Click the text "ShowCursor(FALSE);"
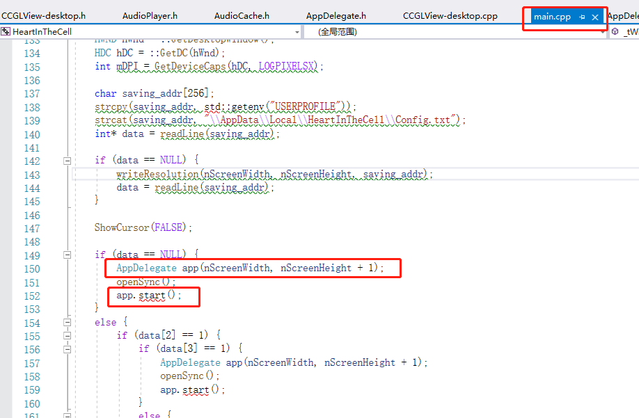This screenshot has width=639, height=418. click(x=143, y=227)
